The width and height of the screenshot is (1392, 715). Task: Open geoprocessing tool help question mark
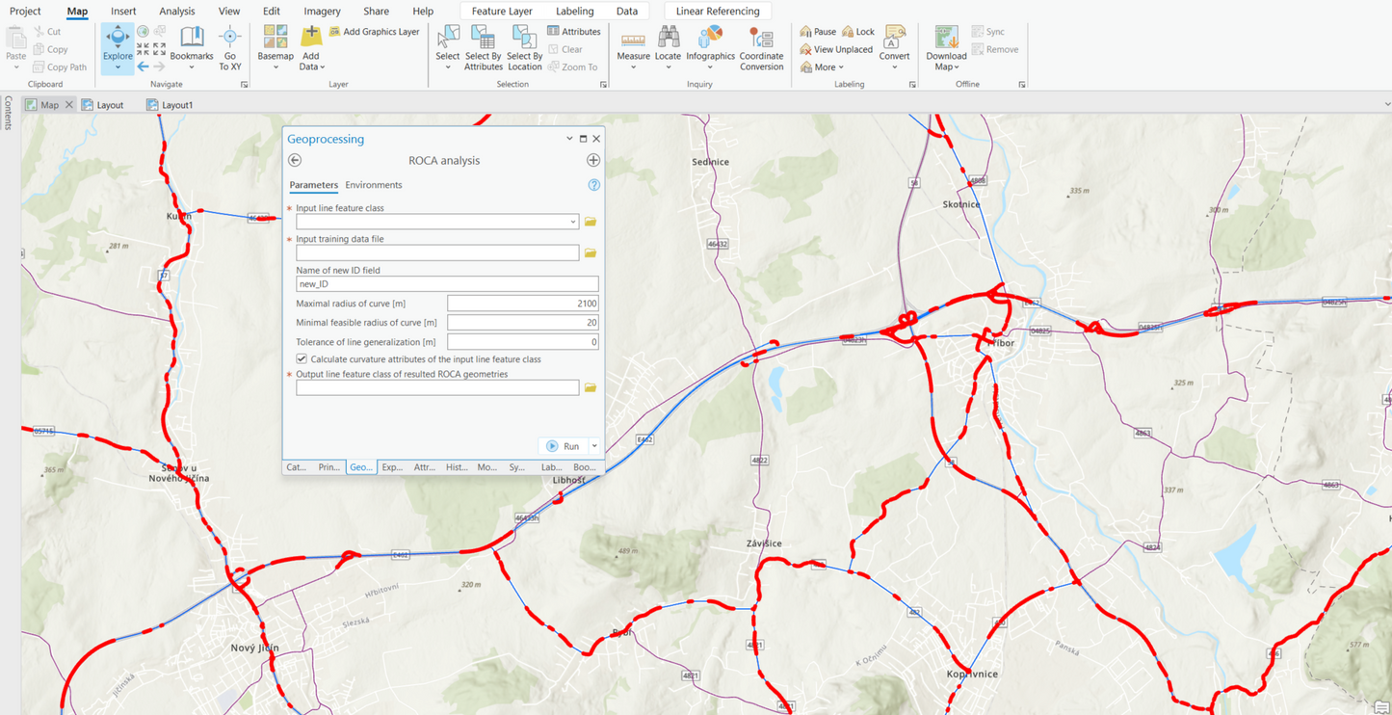(x=593, y=185)
